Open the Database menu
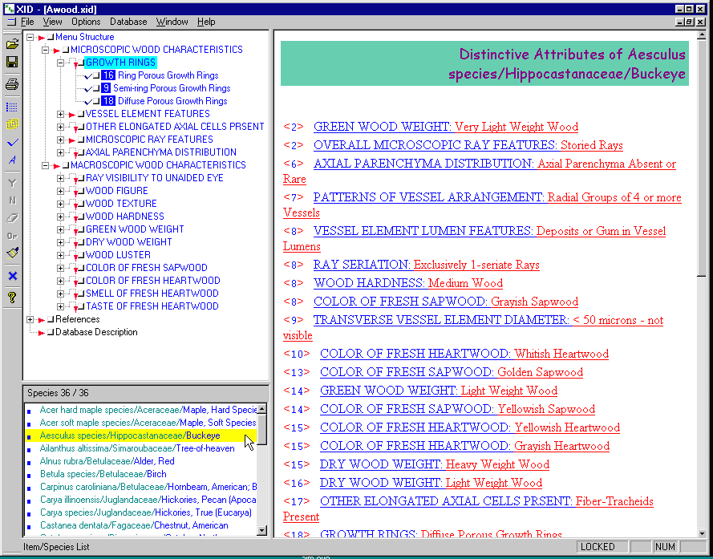The height and width of the screenshot is (559, 713). point(128,22)
